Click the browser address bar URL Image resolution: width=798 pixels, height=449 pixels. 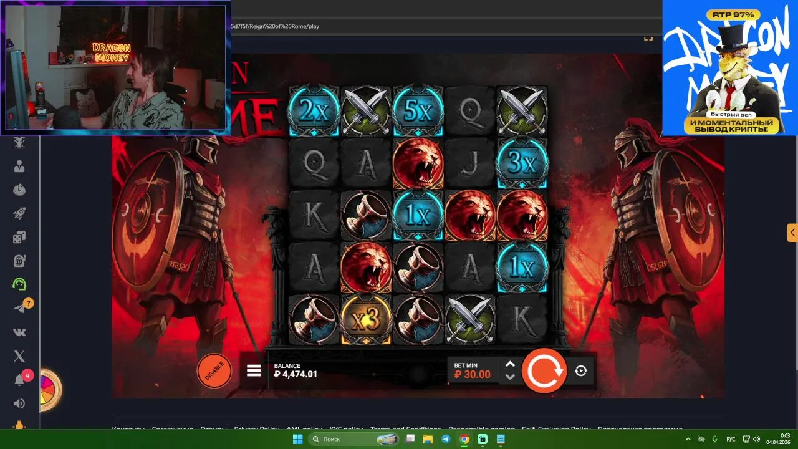(275, 26)
